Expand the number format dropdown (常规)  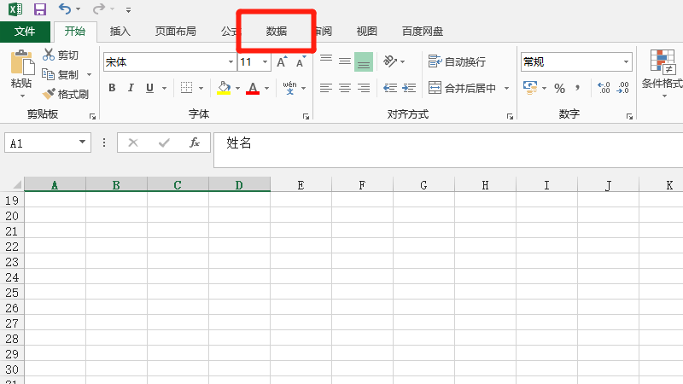tap(626, 62)
